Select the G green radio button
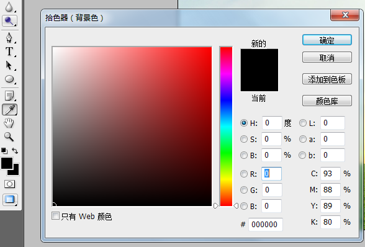 244,190
